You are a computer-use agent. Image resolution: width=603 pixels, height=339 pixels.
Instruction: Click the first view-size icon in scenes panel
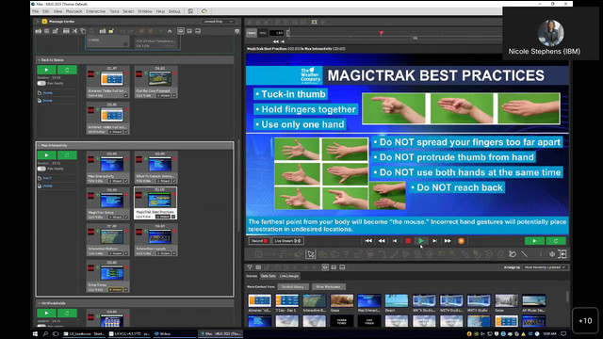[325, 267]
